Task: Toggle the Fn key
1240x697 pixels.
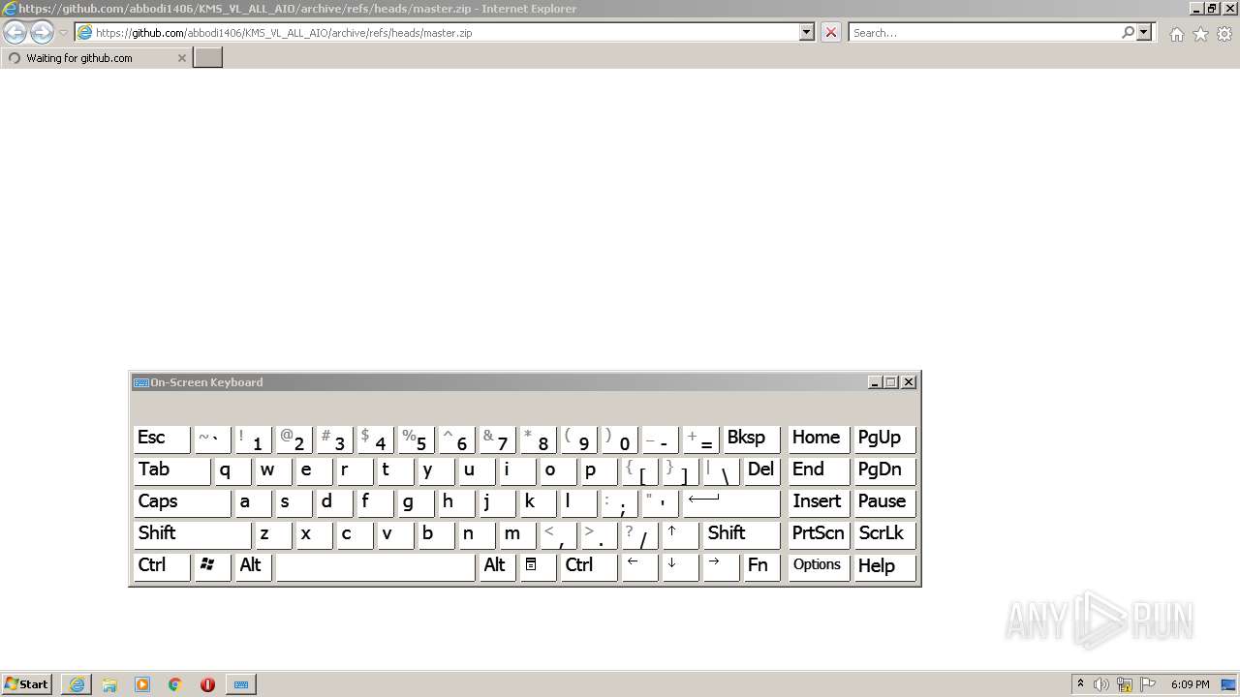Action: [761, 566]
